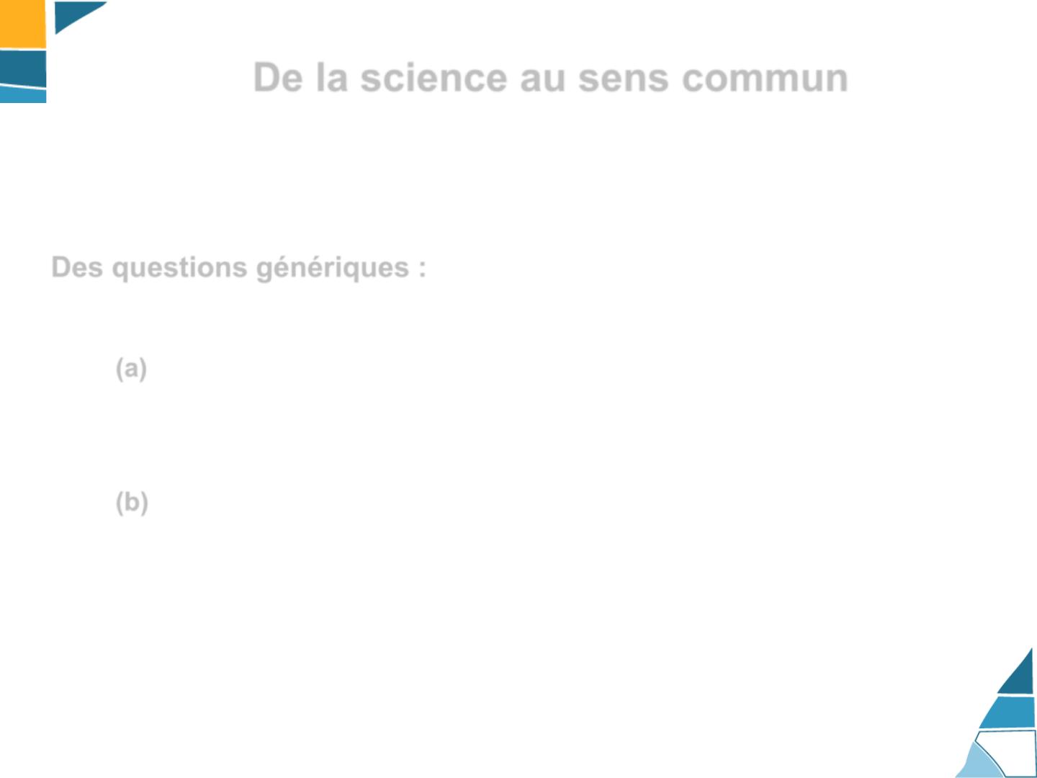
Task: Select the word 'science' in the title
Action: 434,78
